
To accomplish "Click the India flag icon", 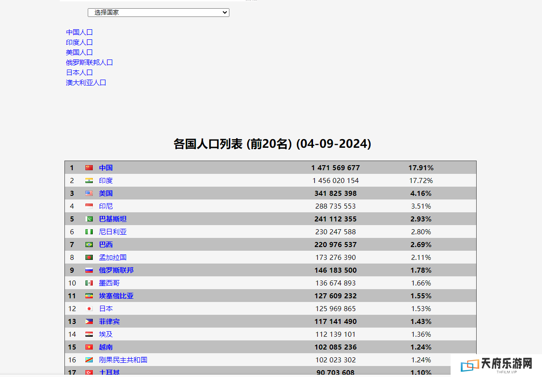I will click(89, 180).
